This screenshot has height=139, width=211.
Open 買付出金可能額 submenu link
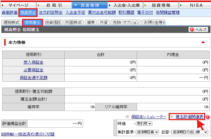coord(102,13)
